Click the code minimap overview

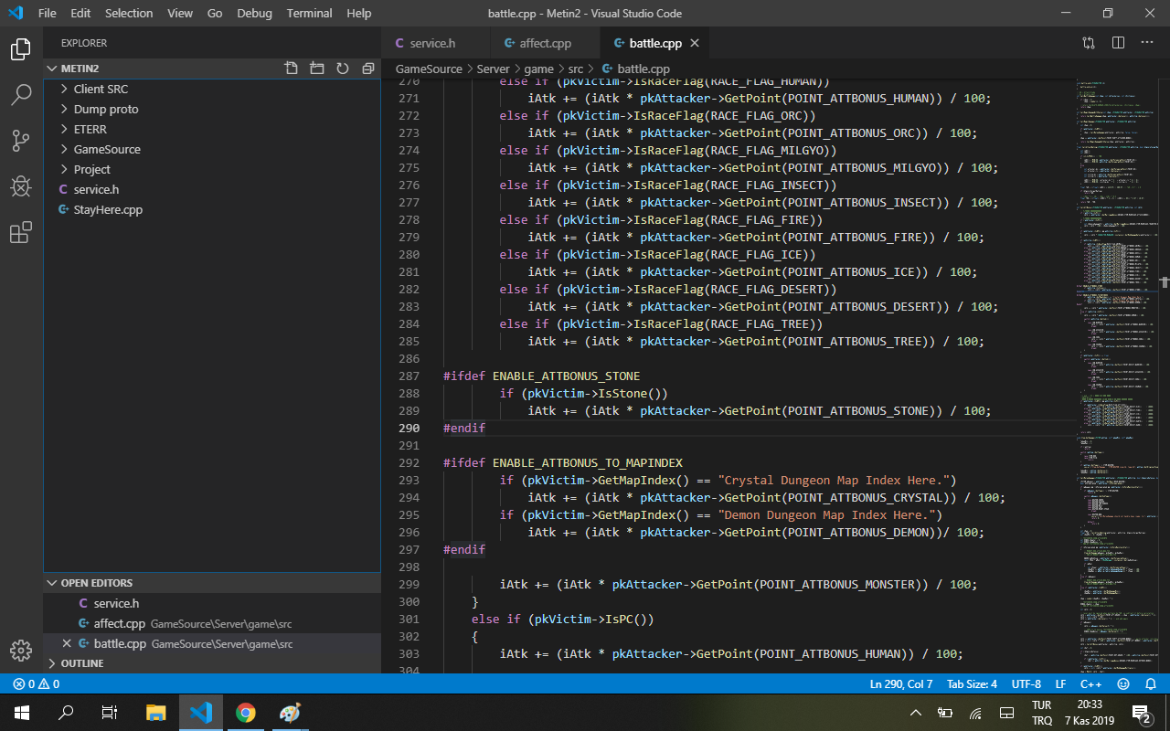[1118, 375]
